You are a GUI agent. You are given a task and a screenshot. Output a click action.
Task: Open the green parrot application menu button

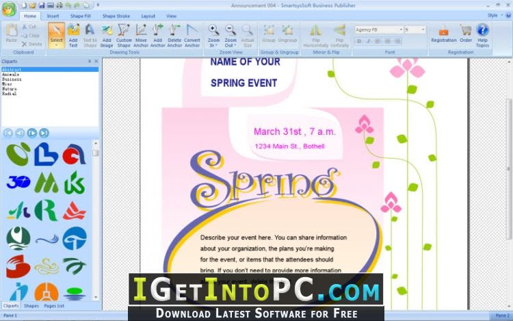[9, 9]
